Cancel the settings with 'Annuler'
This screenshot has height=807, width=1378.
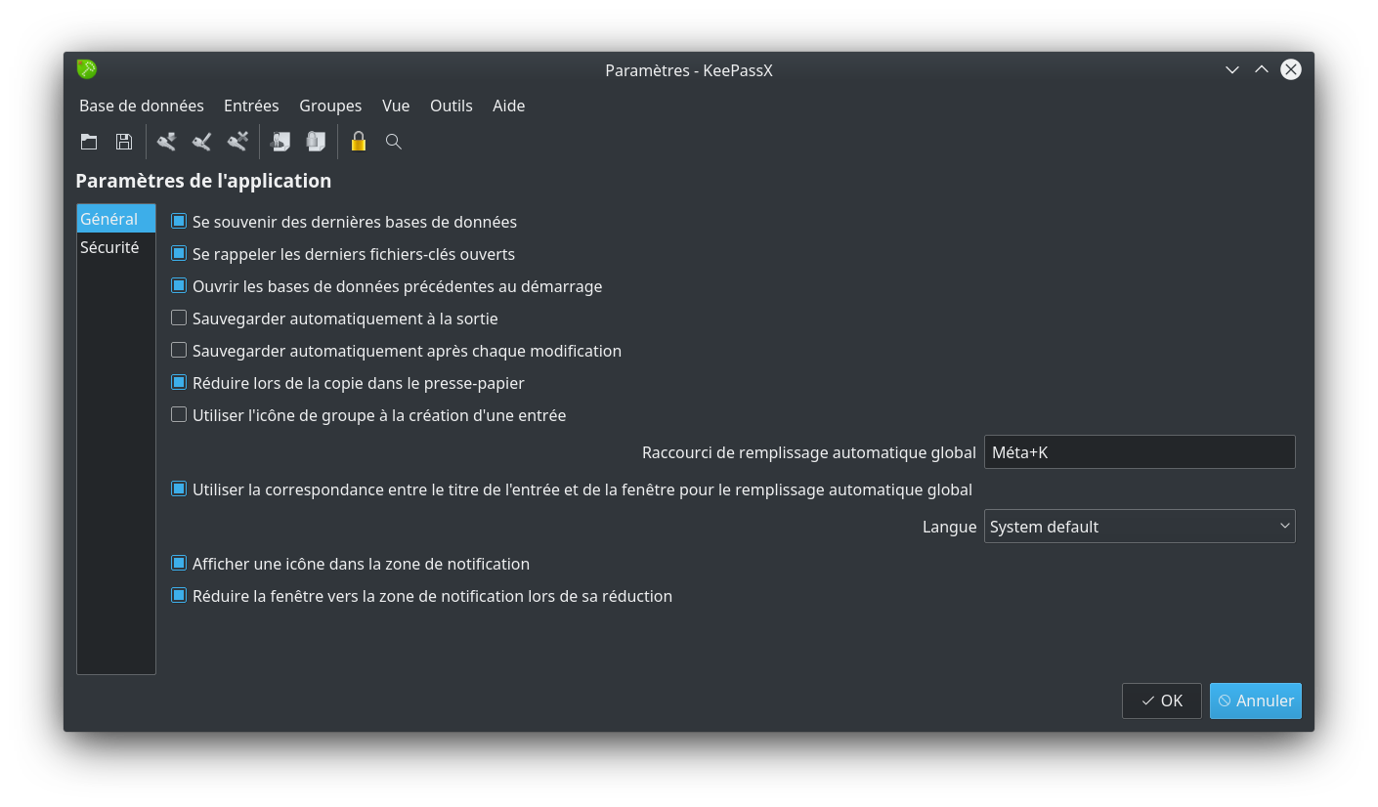1255,701
